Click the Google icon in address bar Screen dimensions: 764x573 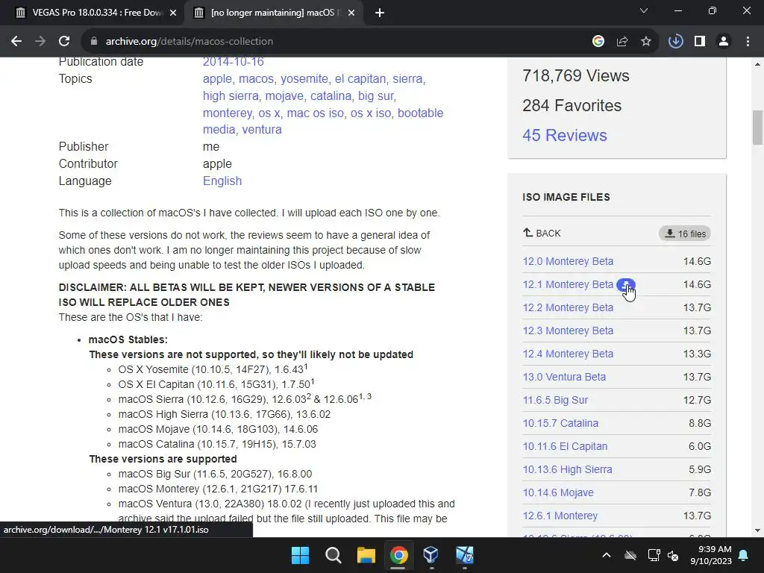(598, 42)
